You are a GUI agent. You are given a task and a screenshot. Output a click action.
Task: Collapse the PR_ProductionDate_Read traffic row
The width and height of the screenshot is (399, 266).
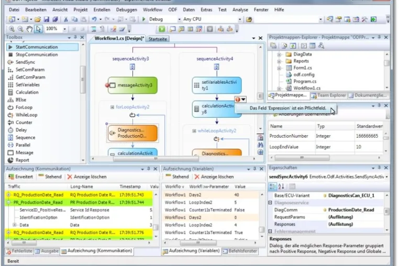tap(9, 202)
